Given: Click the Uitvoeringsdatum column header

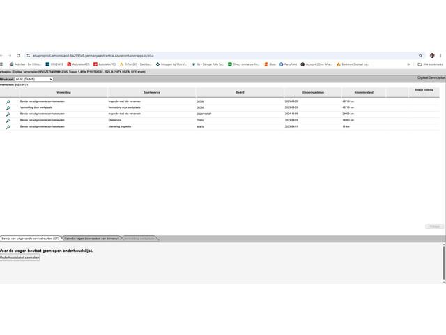Looking at the screenshot, I should tap(313, 93).
